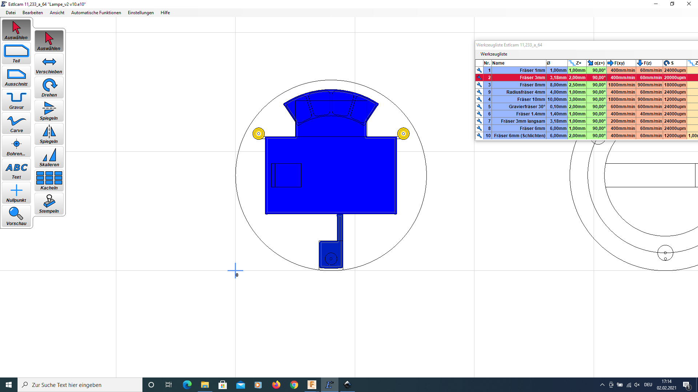Open Firefox from the taskbar
The width and height of the screenshot is (698, 392).
(x=276, y=385)
